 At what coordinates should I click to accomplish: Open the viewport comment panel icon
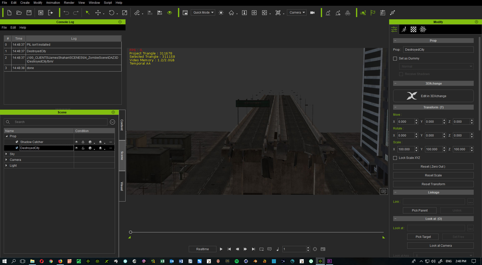pyautogui.click(x=384, y=191)
